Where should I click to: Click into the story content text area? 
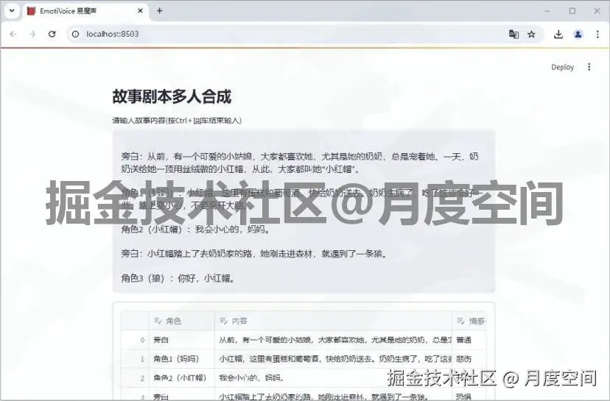(304, 211)
